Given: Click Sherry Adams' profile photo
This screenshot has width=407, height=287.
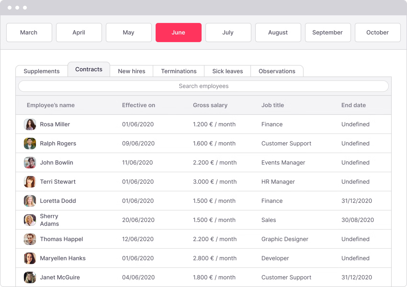Looking at the screenshot, I should pos(30,220).
